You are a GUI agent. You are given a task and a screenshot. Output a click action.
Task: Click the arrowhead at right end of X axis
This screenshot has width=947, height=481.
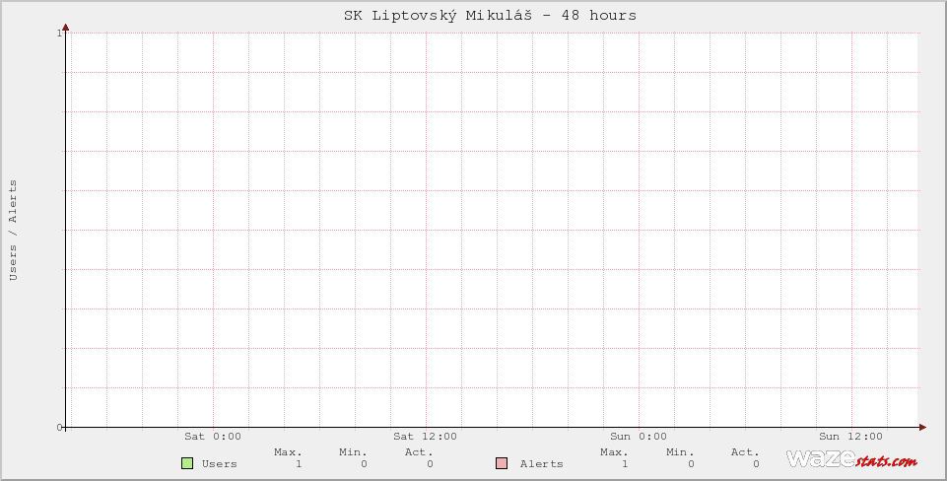tap(922, 428)
